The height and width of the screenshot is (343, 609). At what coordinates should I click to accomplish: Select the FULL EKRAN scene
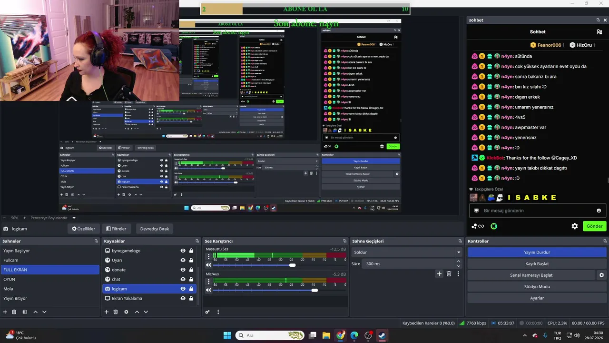click(x=50, y=270)
